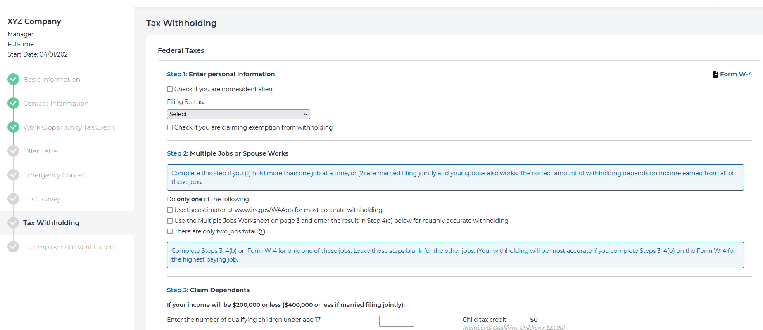Click the gray step icon for Offer Letter

coord(13,151)
